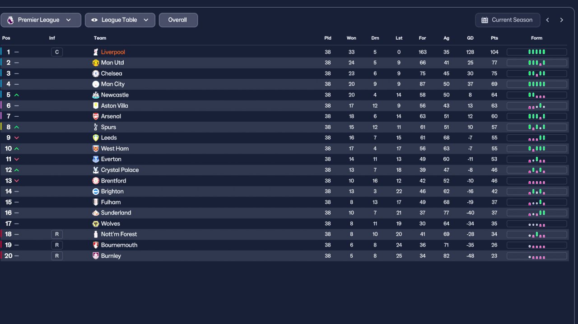The width and height of the screenshot is (578, 324).
Task: Open the Crystal Palace team link
Action: point(120,170)
